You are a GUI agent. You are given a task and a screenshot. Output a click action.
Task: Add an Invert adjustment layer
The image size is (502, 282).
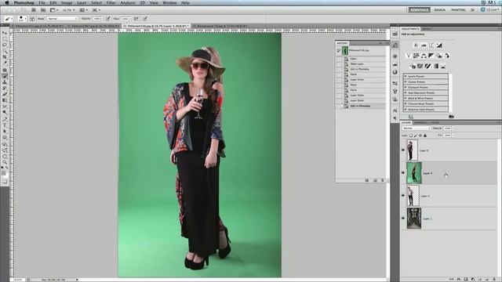click(413, 66)
